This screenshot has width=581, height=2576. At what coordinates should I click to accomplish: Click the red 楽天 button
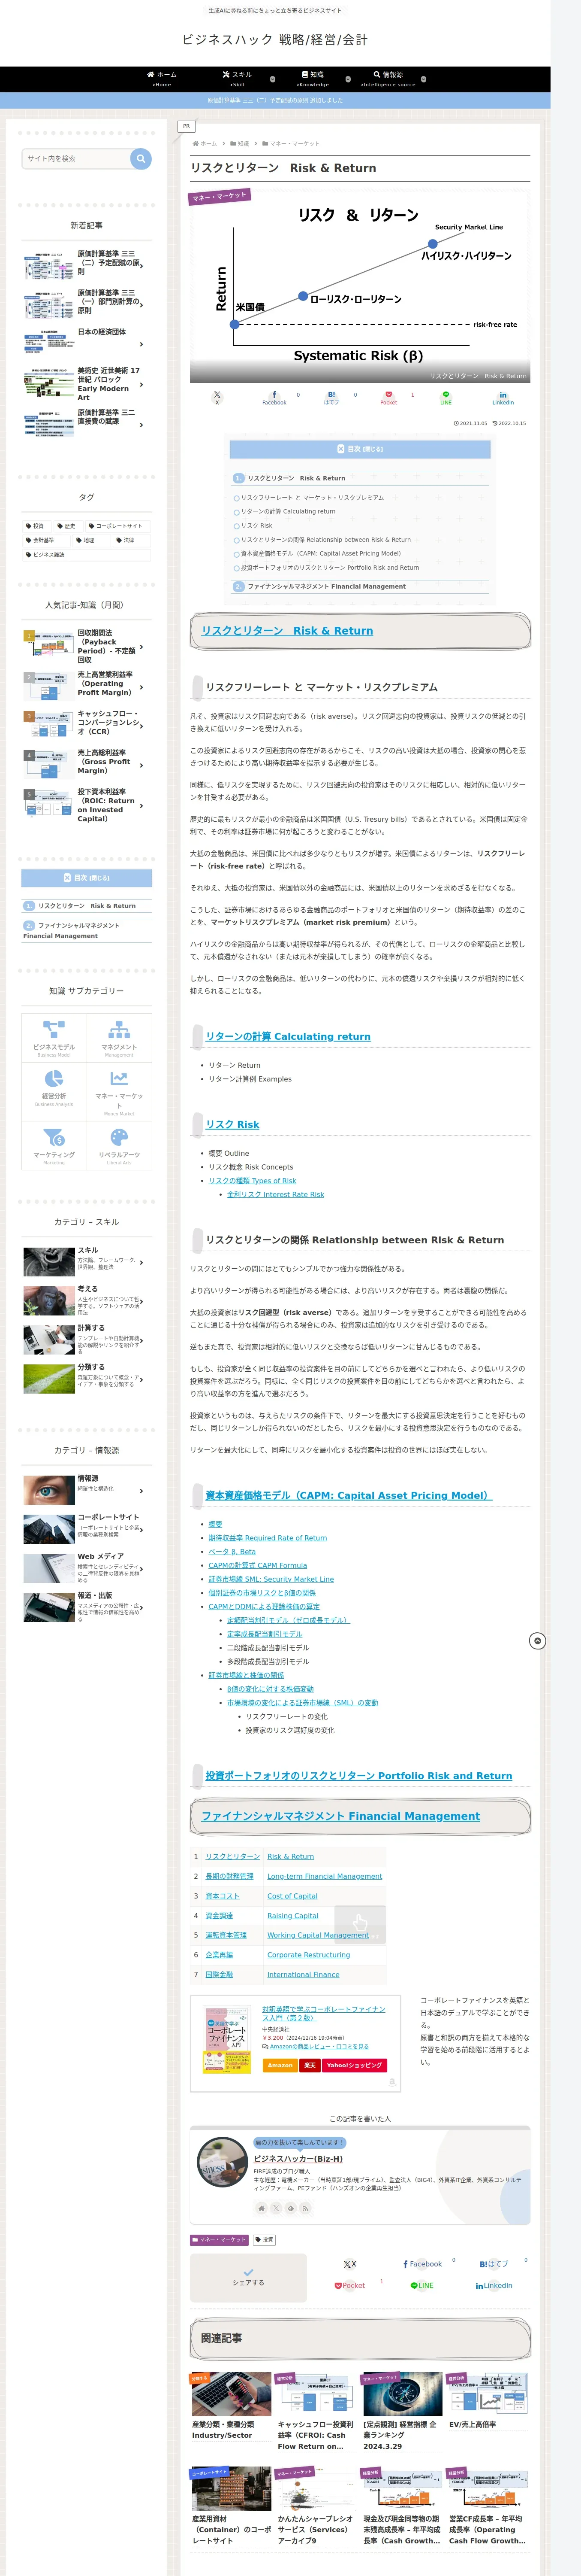(x=310, y=2065)
